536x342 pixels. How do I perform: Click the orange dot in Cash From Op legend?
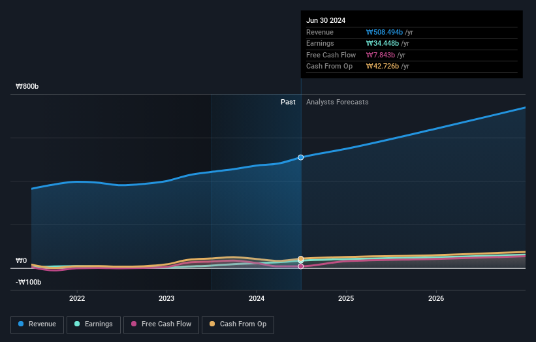point(212,324)
